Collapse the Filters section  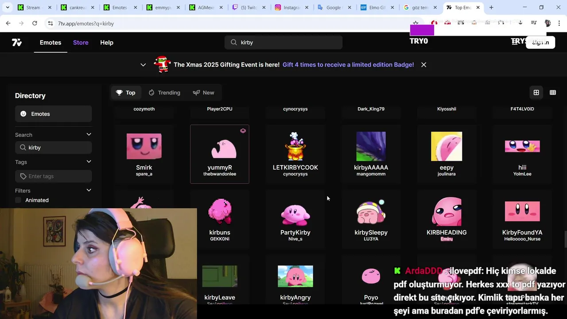pos(89,191)
